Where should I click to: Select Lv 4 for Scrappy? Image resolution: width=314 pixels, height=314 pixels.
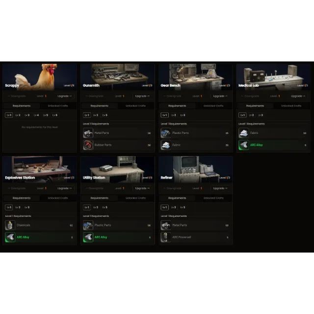(x=36, y=115)
